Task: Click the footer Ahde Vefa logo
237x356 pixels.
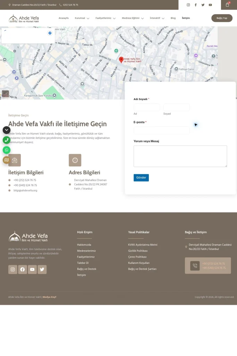Action: point(28,236)
